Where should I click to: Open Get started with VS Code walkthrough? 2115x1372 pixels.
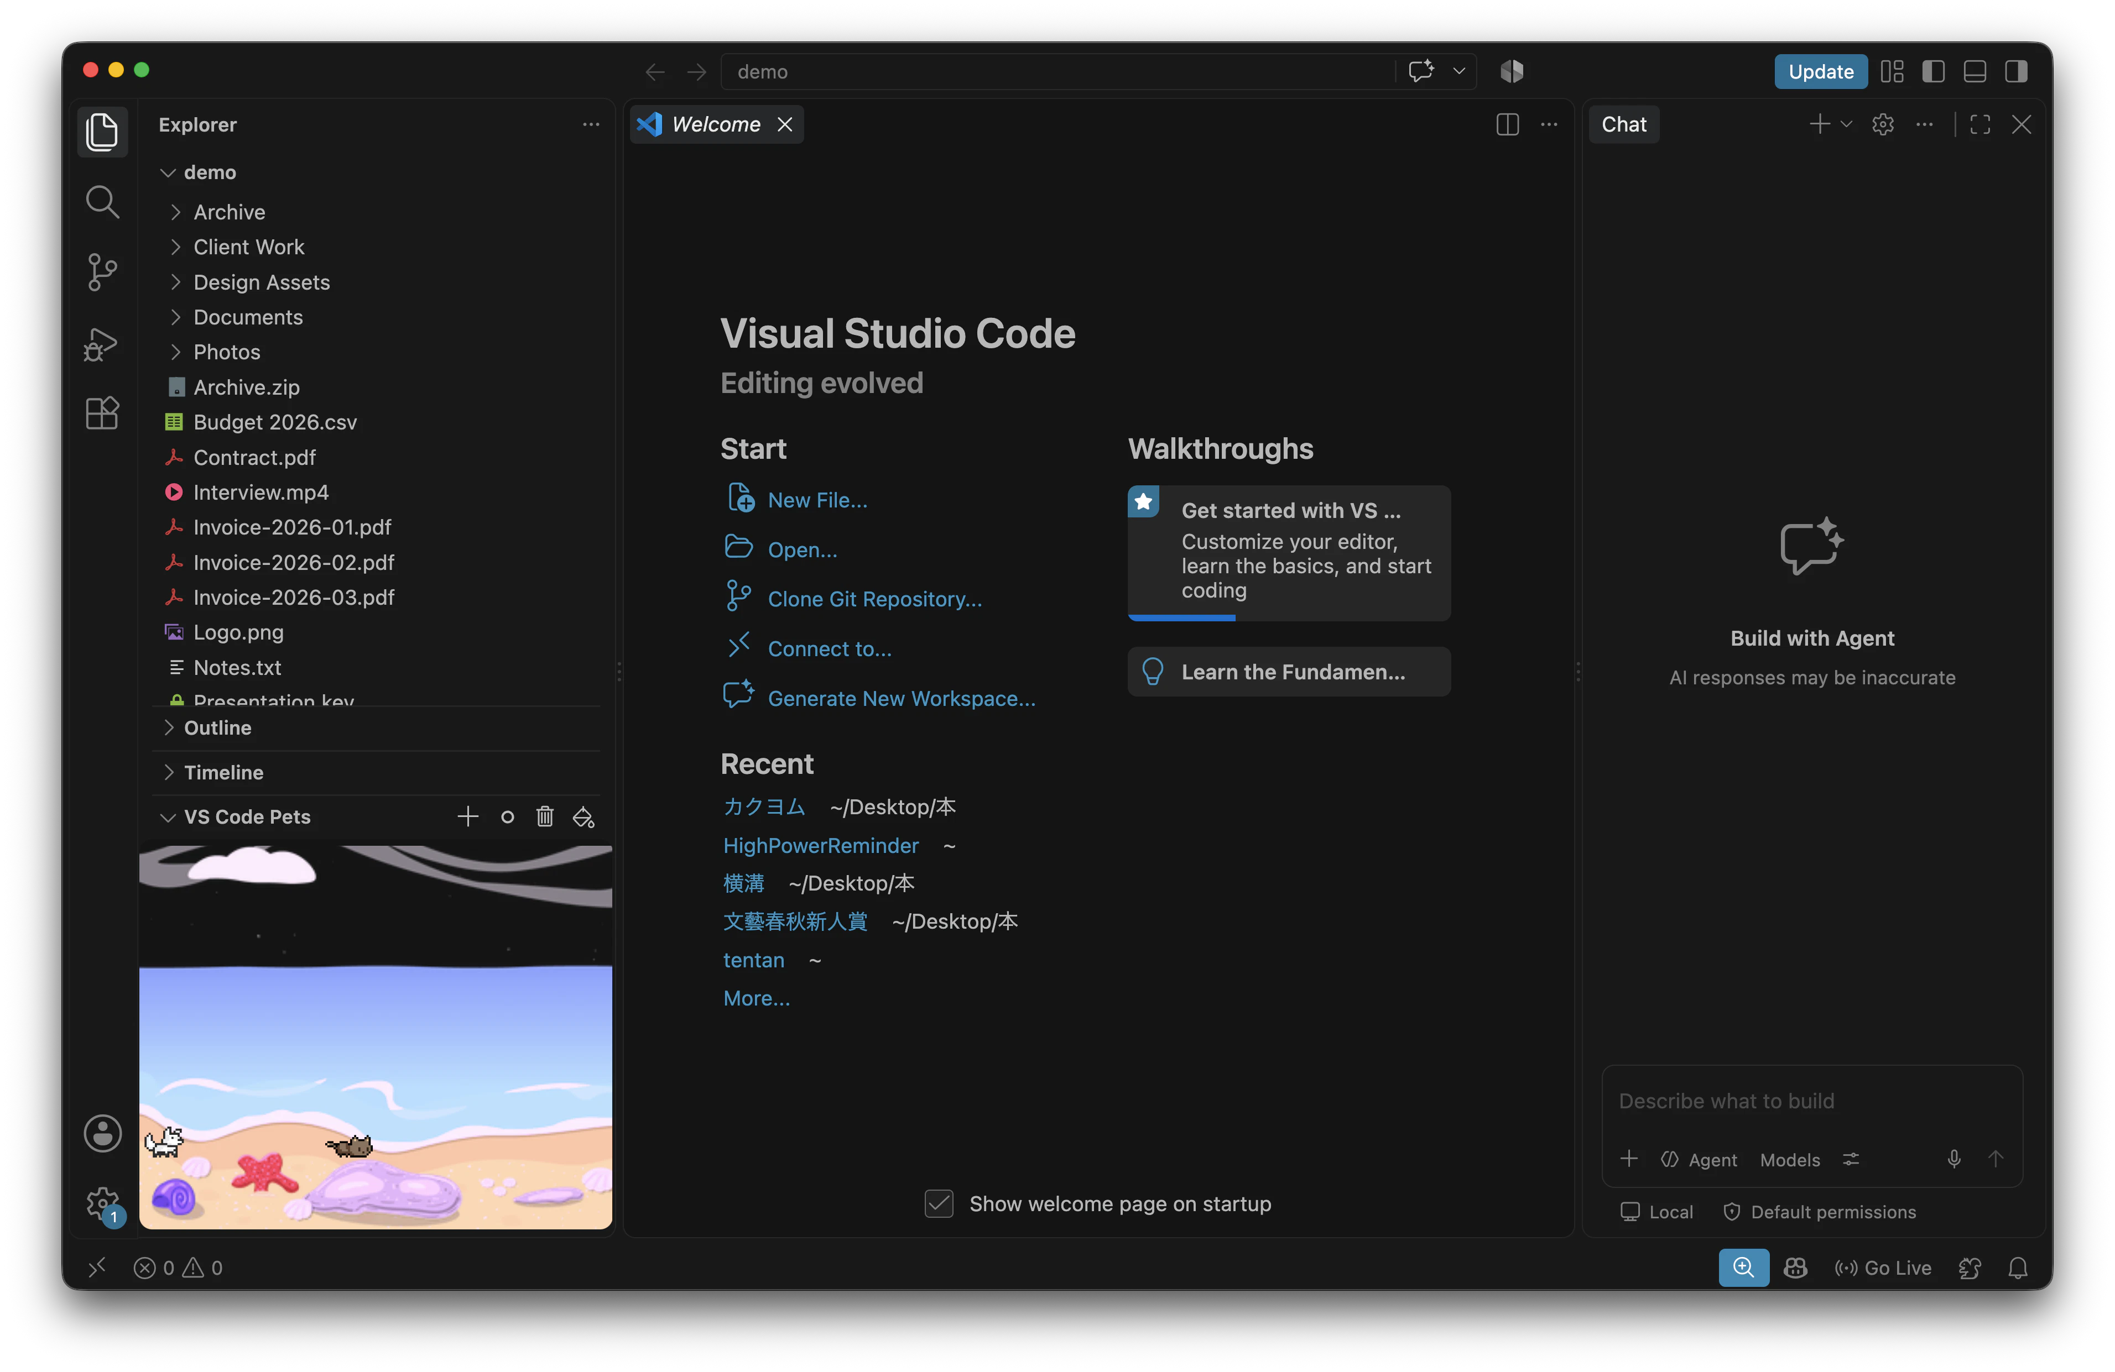pyautogui.click(x=1289, y=552)
